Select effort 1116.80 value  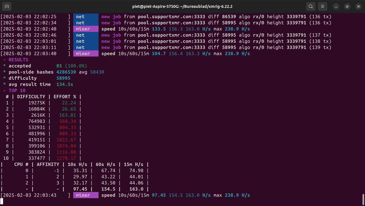click(66, 152)
